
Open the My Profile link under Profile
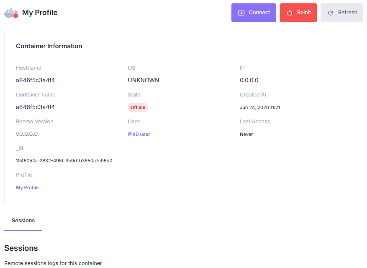pyautogui.click(x=27, y=187)
